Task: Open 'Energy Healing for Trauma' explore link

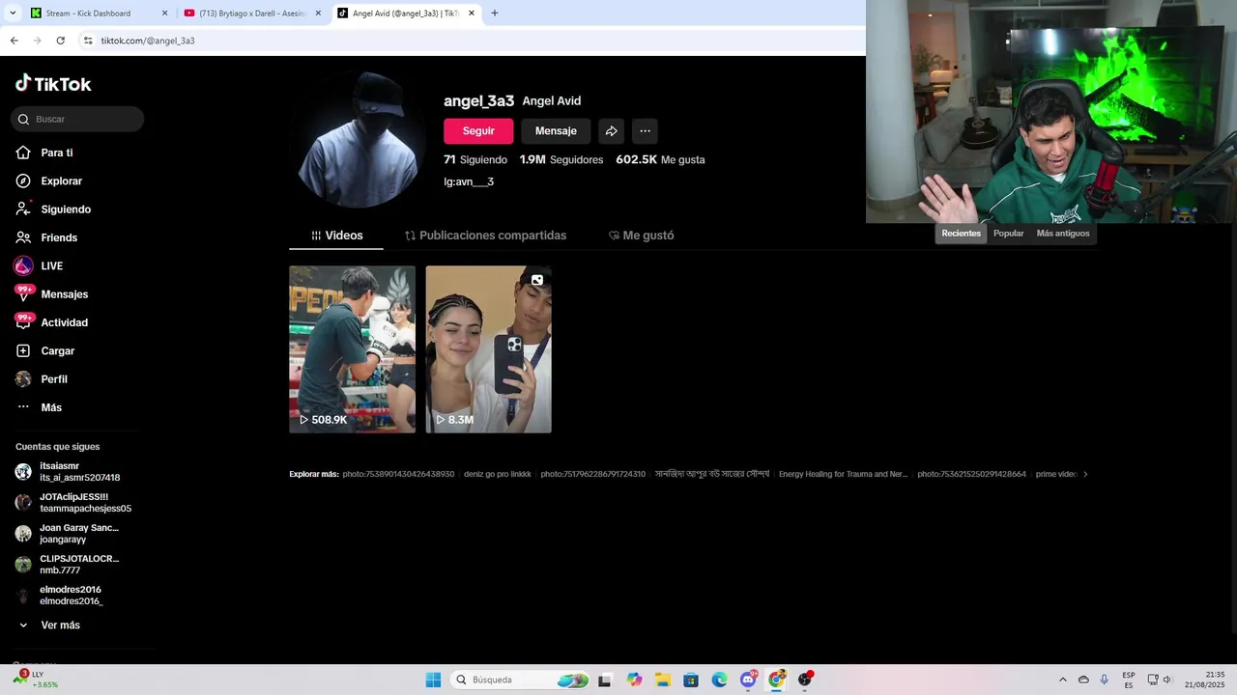Action: (844, 474)
